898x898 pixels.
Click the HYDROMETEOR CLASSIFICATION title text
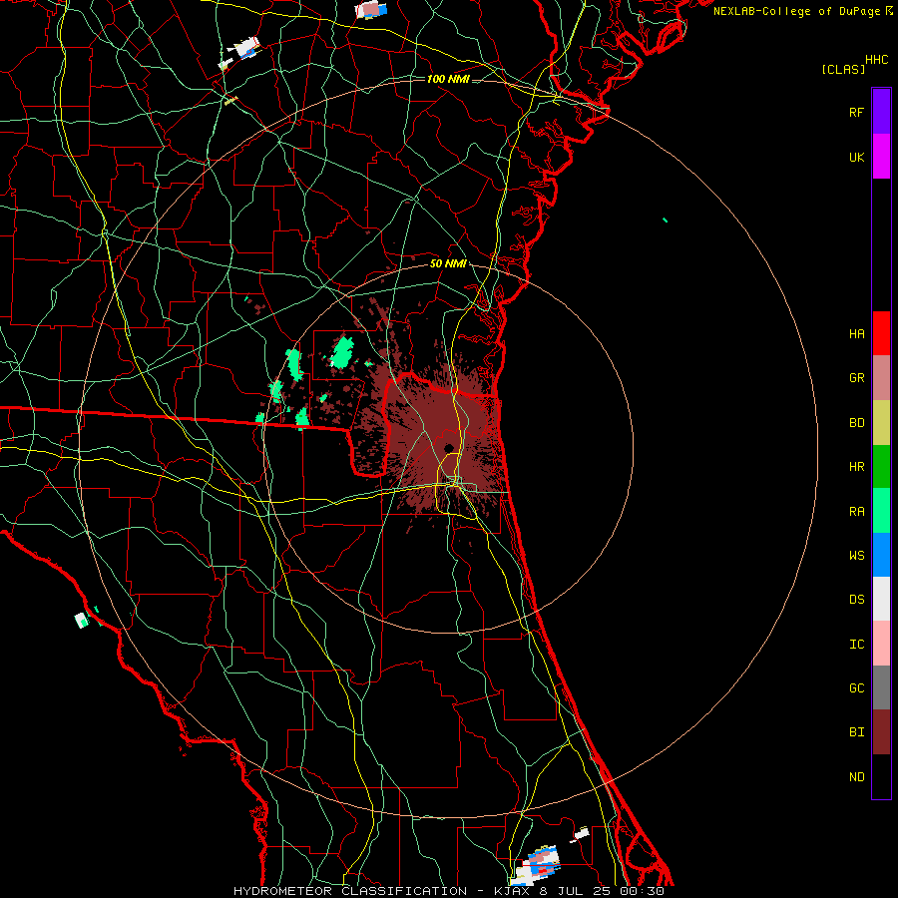[x=350, y=891]
